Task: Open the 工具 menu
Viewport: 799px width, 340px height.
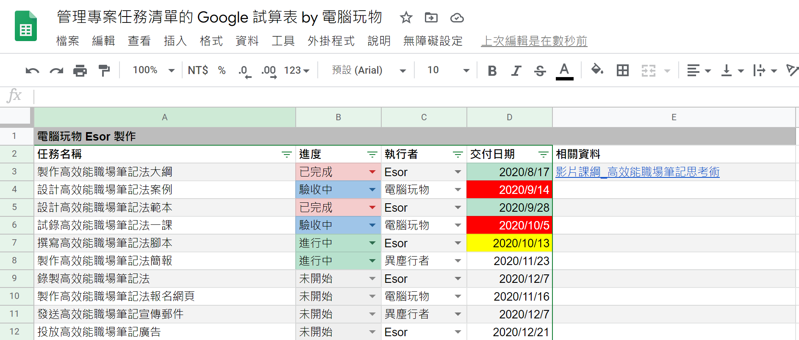Action: click(283, 41)
